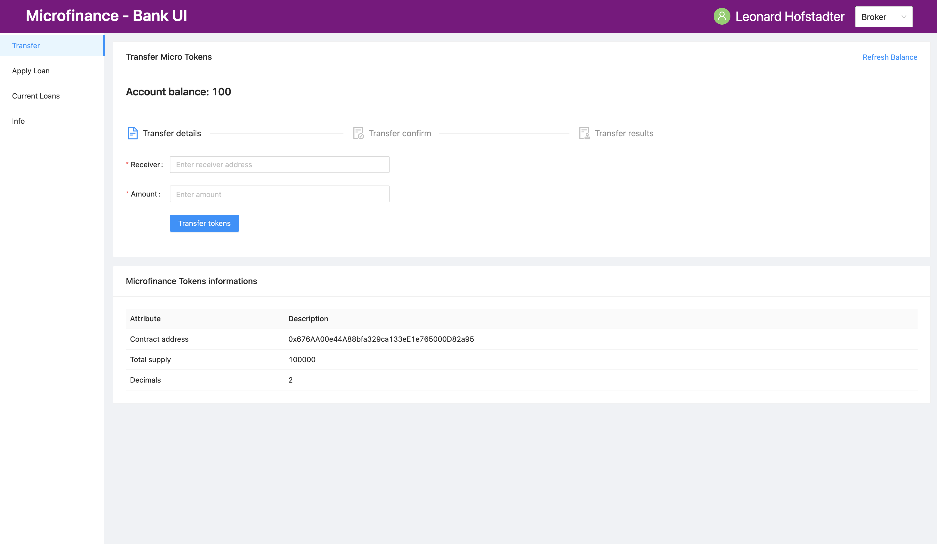Go to Current Loans page
Viewport: 937px width, 544px height.
click(x=52, y=96)
